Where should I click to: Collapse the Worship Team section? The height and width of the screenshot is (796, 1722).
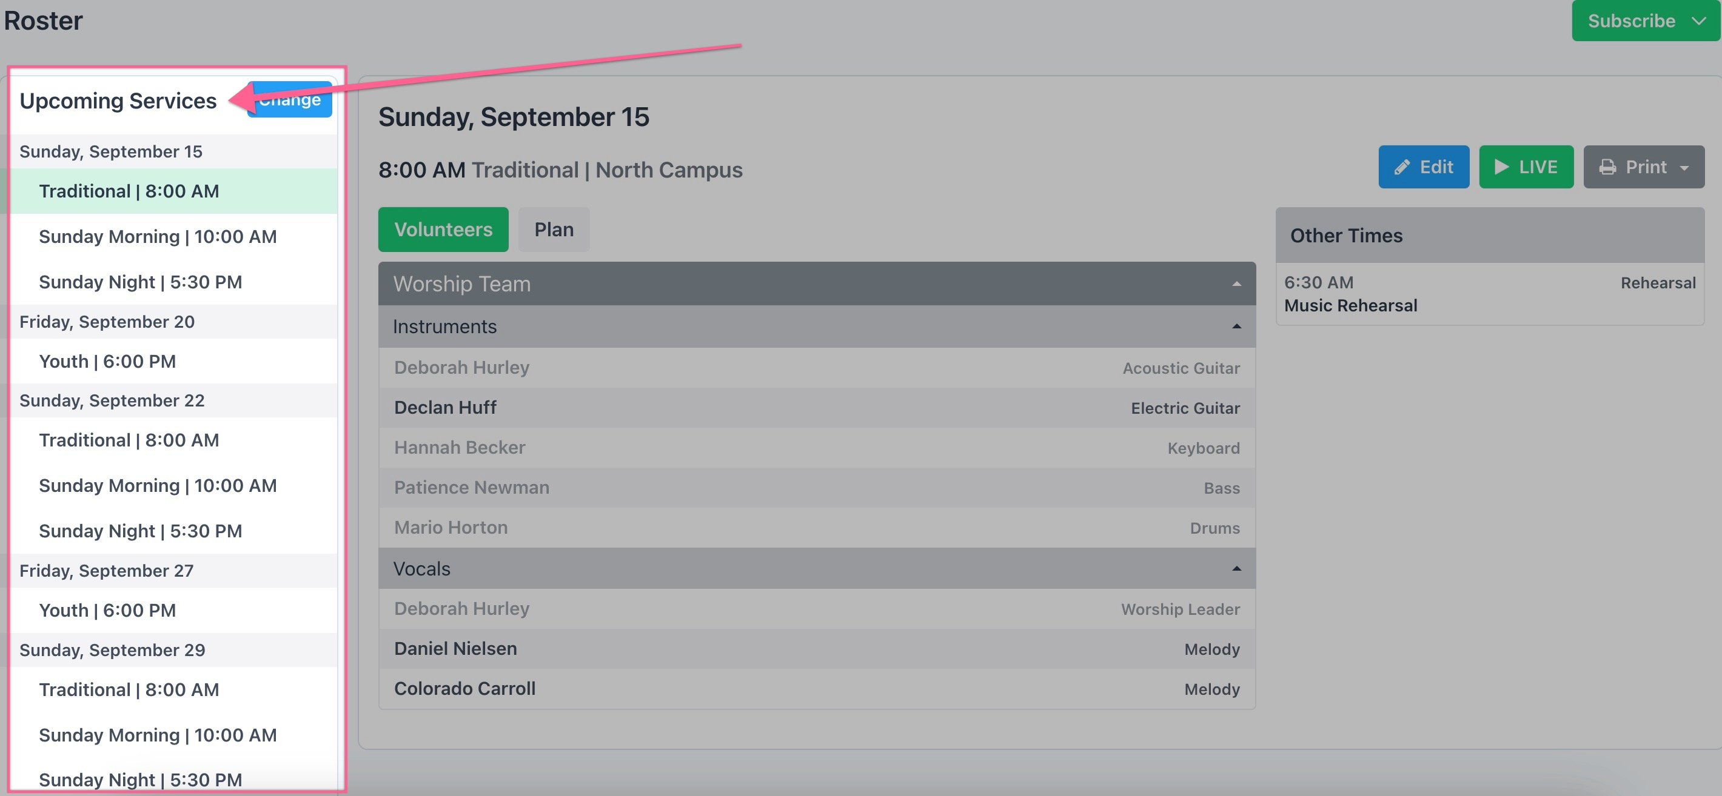(1237, 284)
